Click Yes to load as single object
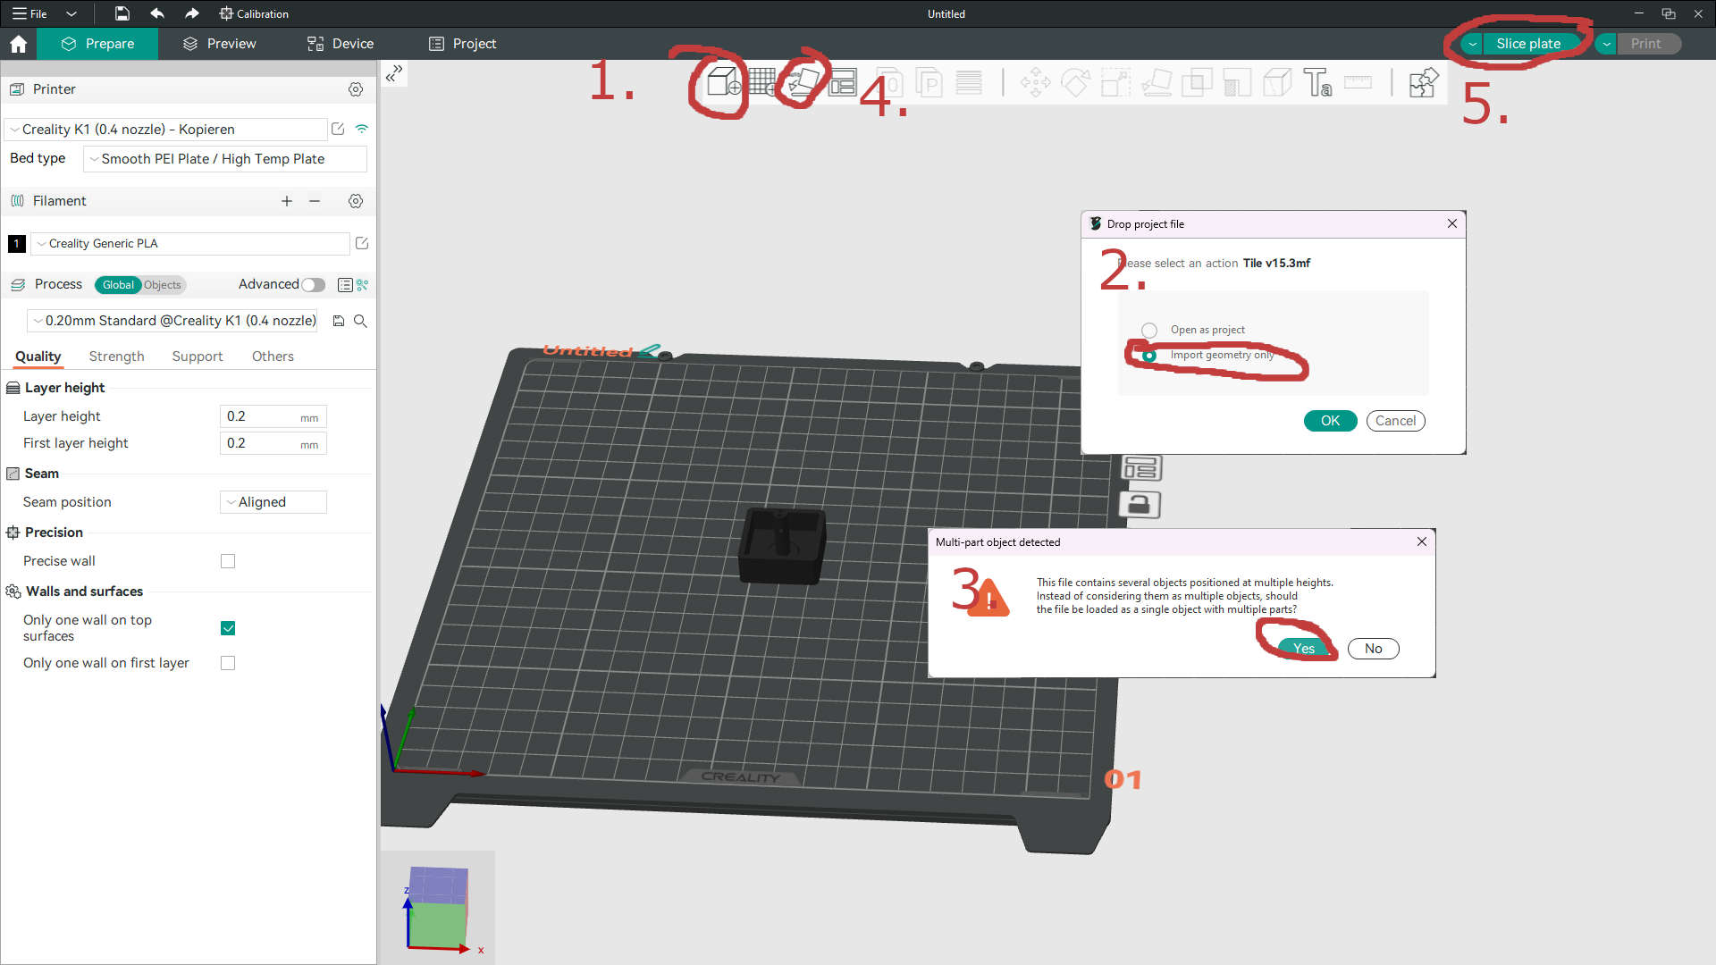The height and width of the screenshot is (965, 1716). point(1302,648)
